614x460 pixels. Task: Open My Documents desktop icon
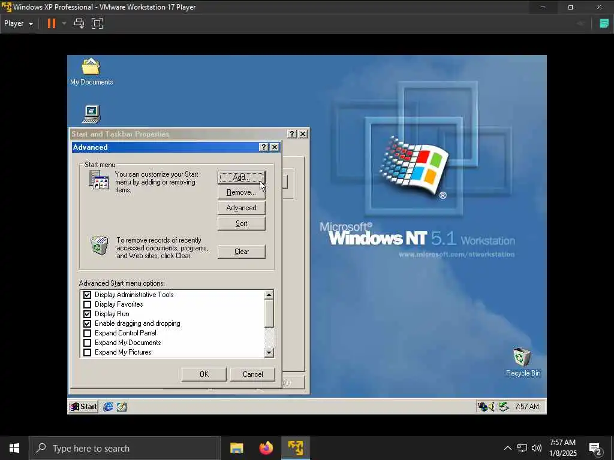91,72
